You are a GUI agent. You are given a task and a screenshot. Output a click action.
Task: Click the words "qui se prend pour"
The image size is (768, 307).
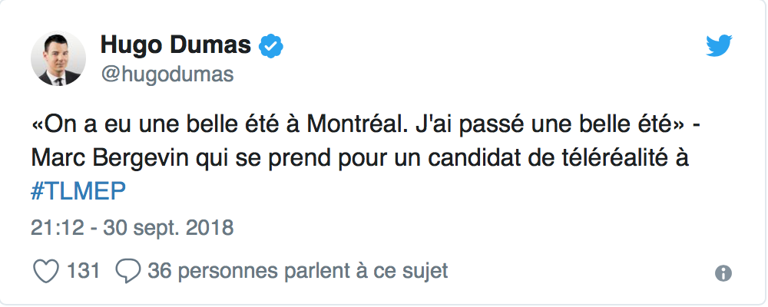[262, 158]
